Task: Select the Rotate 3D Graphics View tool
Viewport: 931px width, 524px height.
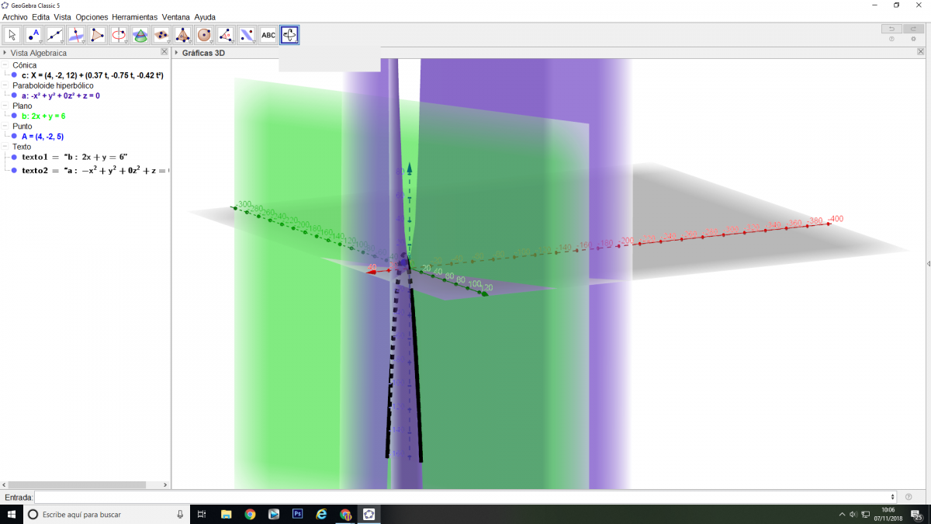Action: coord(289,35)
